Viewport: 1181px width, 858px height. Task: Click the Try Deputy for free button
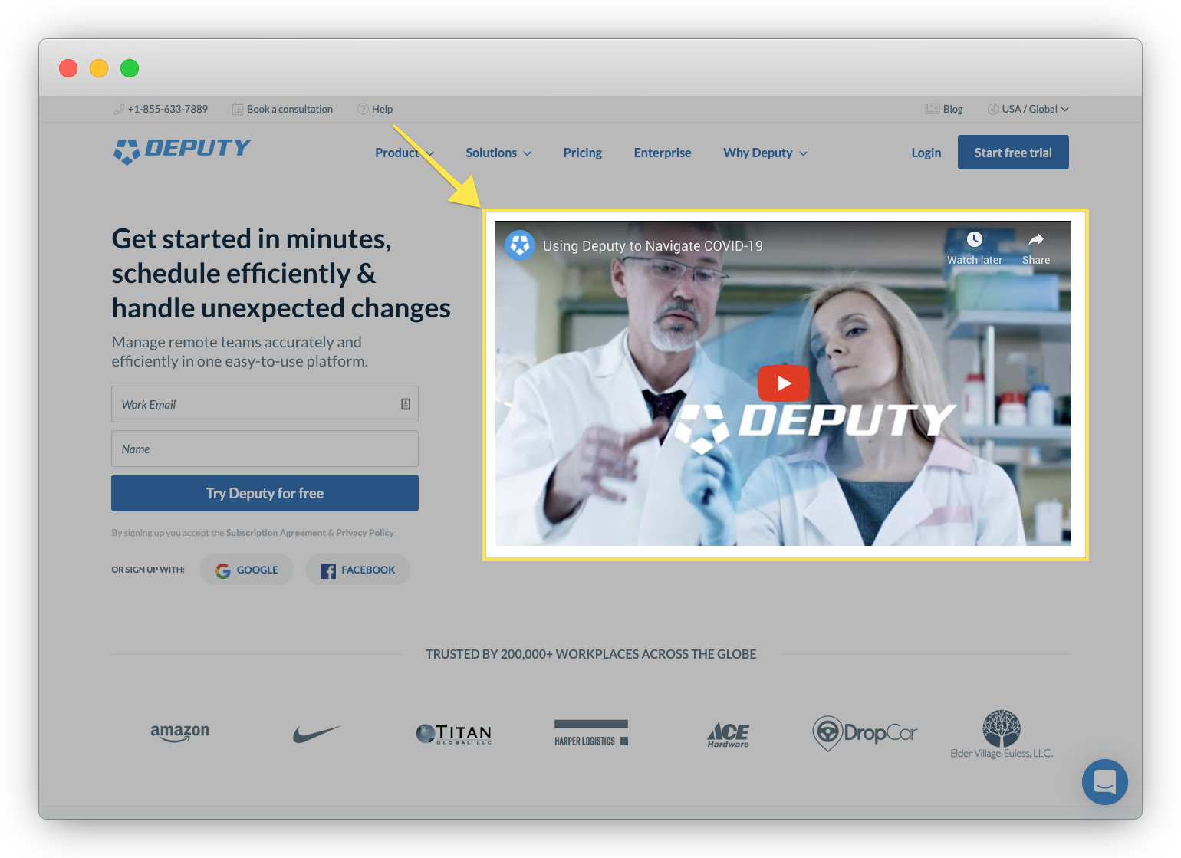click(x=265, y=493)
